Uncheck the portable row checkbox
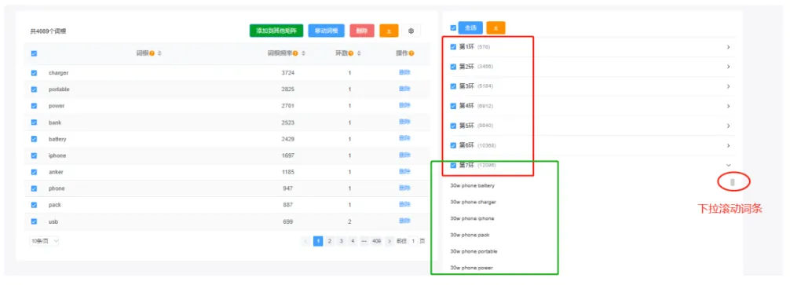 pyautogui.click(x=34, y=90)
